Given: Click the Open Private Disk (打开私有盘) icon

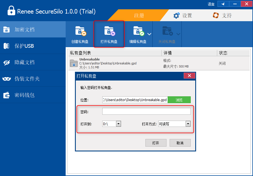Looking at the screenshot, I should click(110, 31).
